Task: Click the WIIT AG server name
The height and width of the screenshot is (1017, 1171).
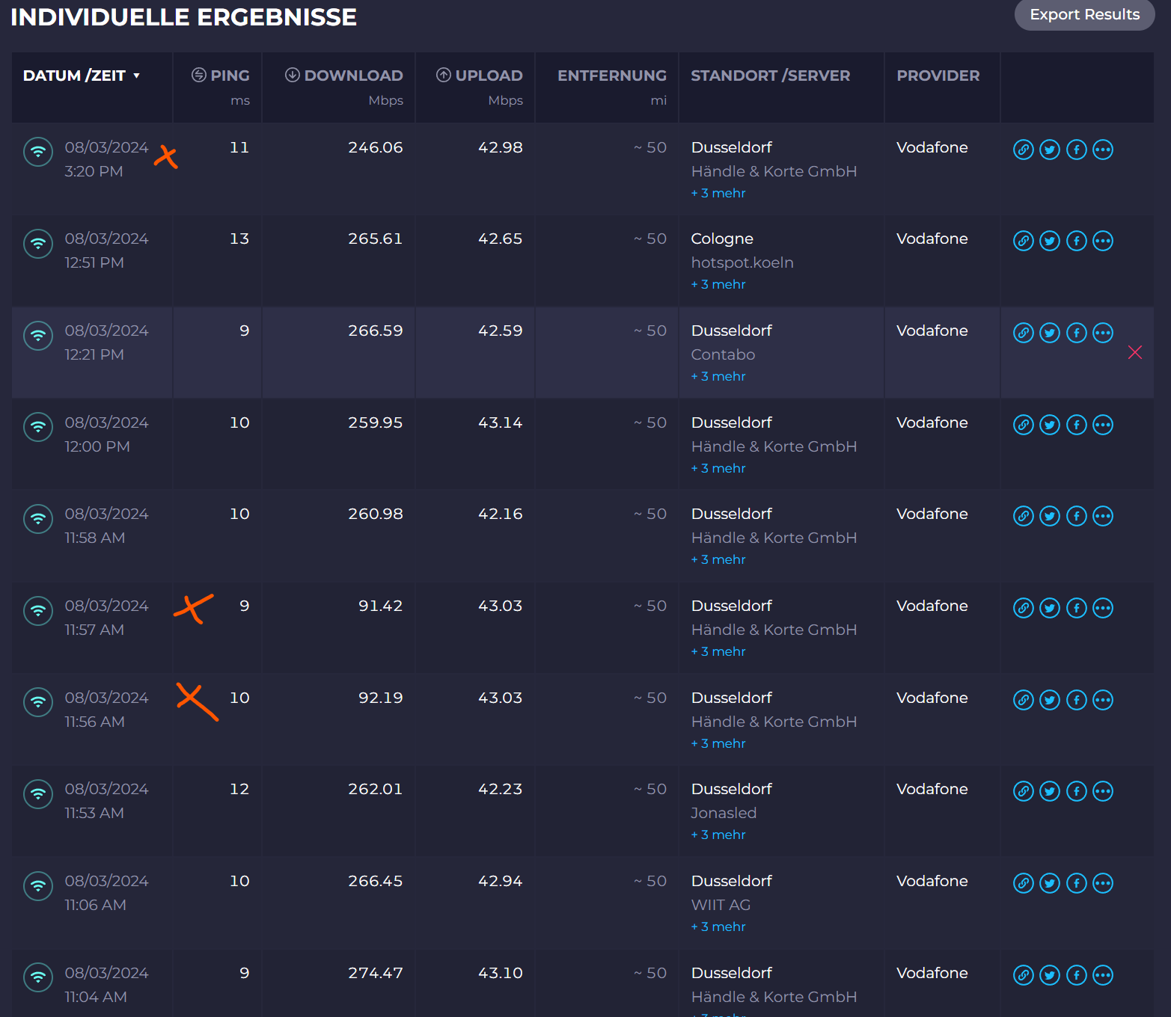Action: (721, 905)
